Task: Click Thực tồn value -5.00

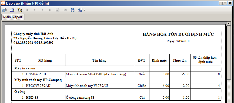Action: click(x=185, y=74)
